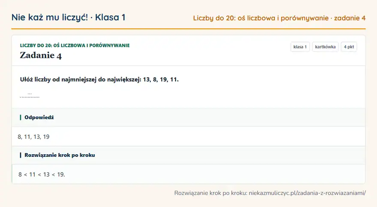Select the '4 pkt' tag
377x207 pixels.
click(x=349, y=47)
